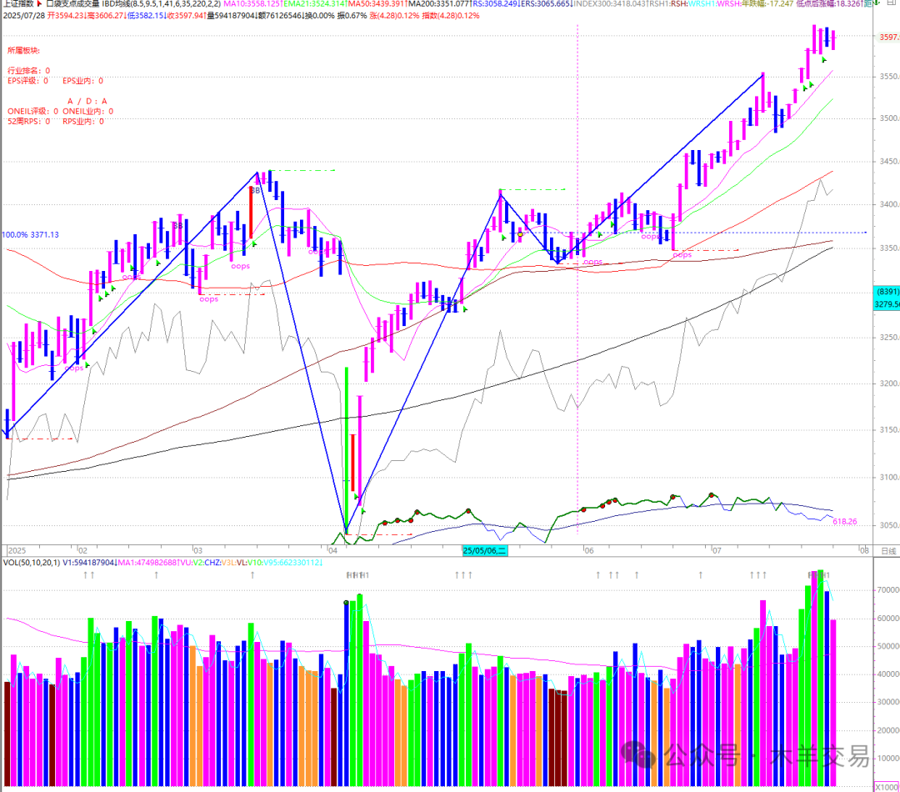
Task: Click the 04 month label on time axis
Action: [x=332, y=551]
